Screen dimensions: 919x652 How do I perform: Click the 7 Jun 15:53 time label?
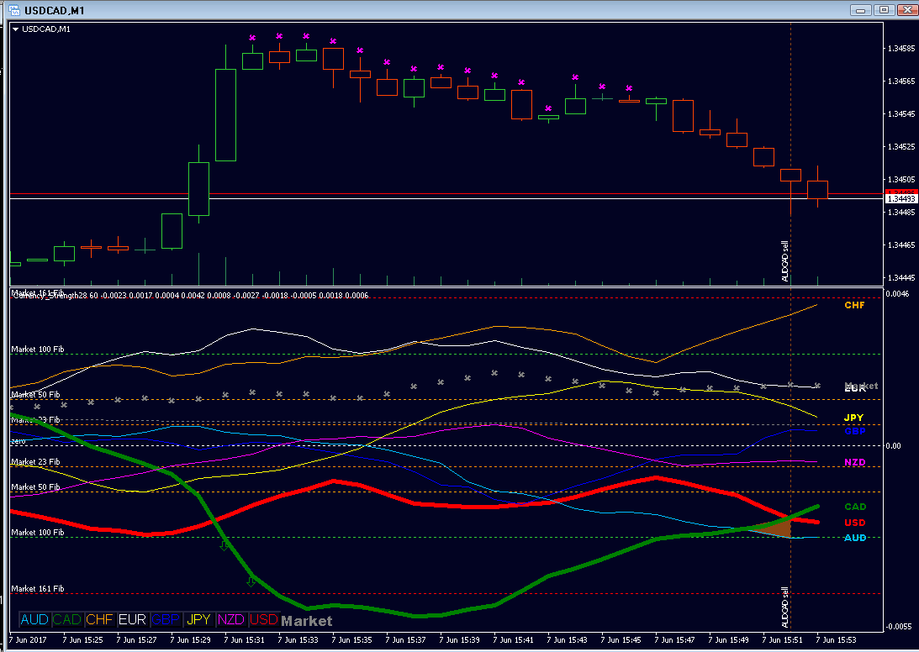click(836, 641)
